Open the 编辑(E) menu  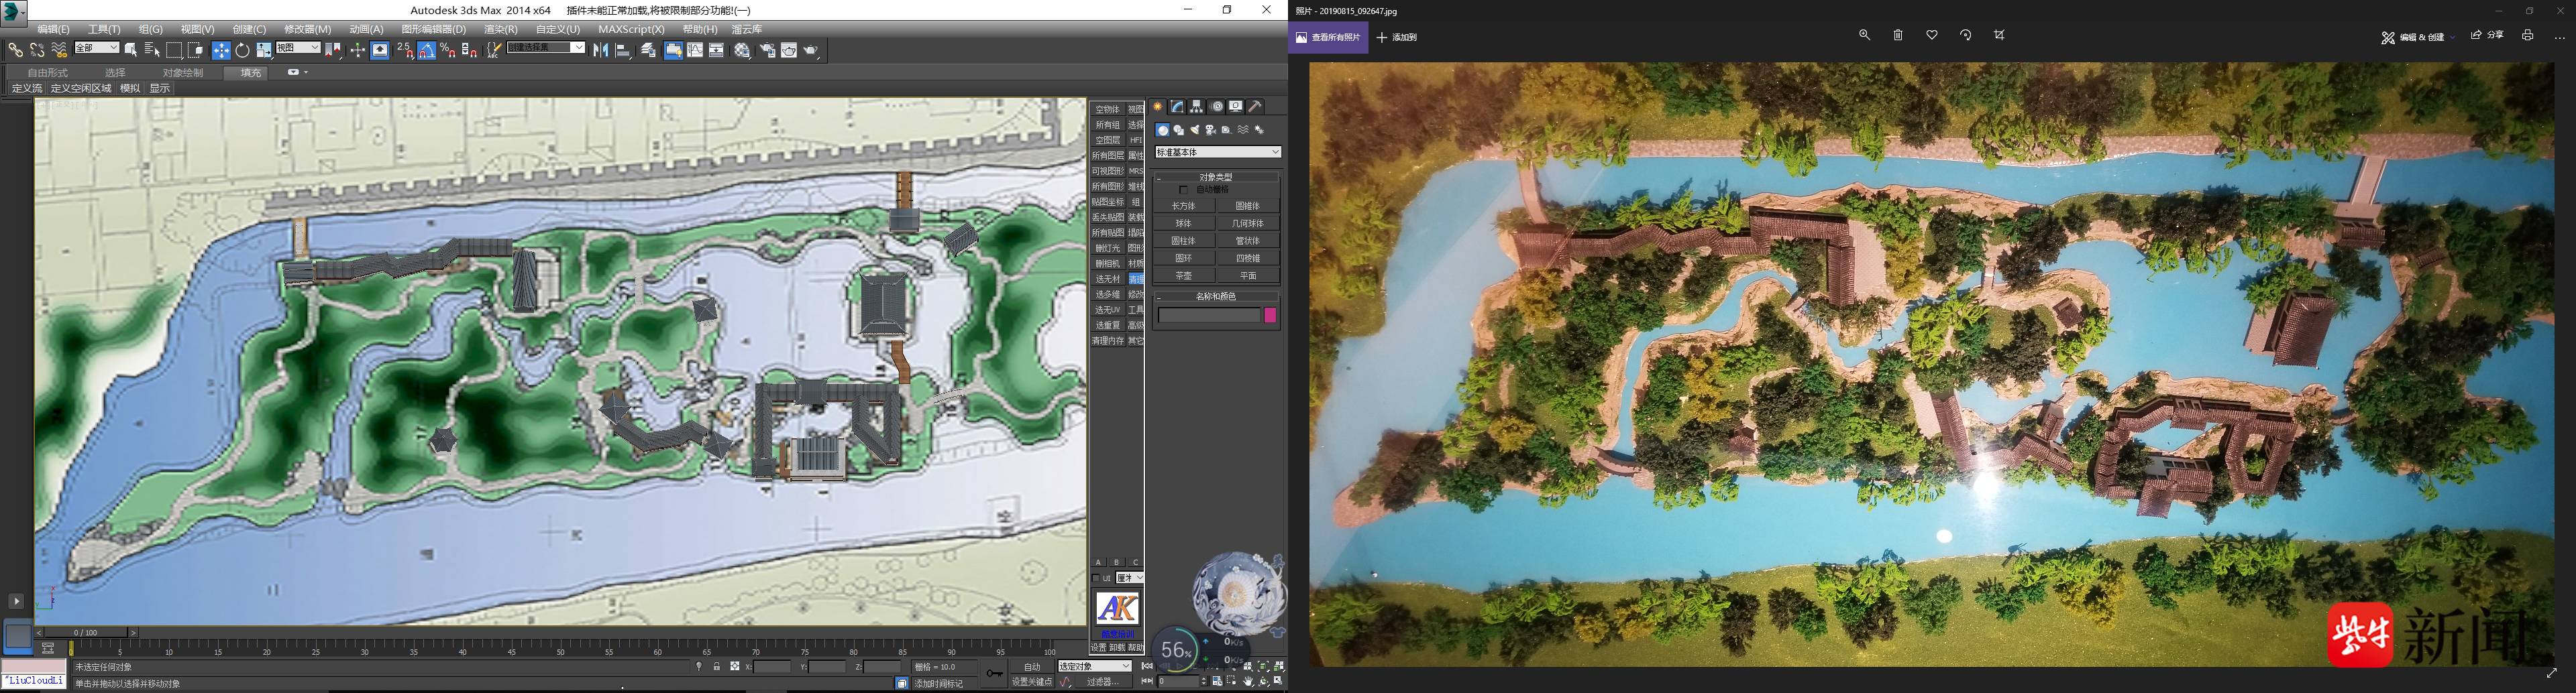53,29
